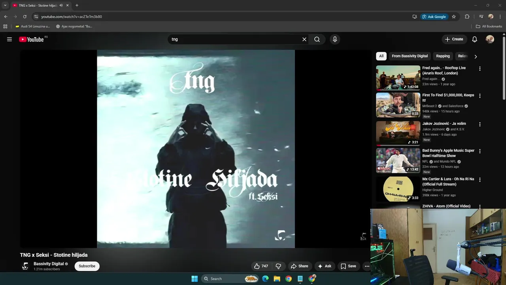The height and width of the screenshot is (285, 506).
Task: Open Audi S4 Limuzina bookmark
Action: tap(32, 27)
